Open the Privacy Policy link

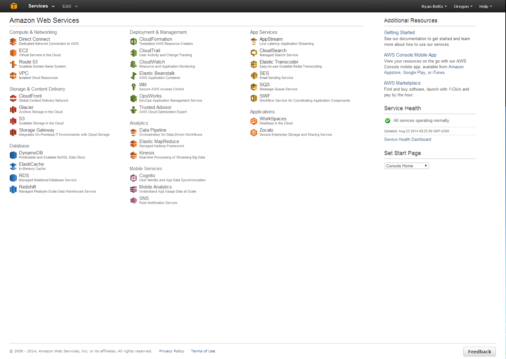171,351
